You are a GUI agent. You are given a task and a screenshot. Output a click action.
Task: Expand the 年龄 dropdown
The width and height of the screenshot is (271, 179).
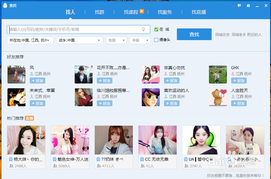(x=140, y=40)
